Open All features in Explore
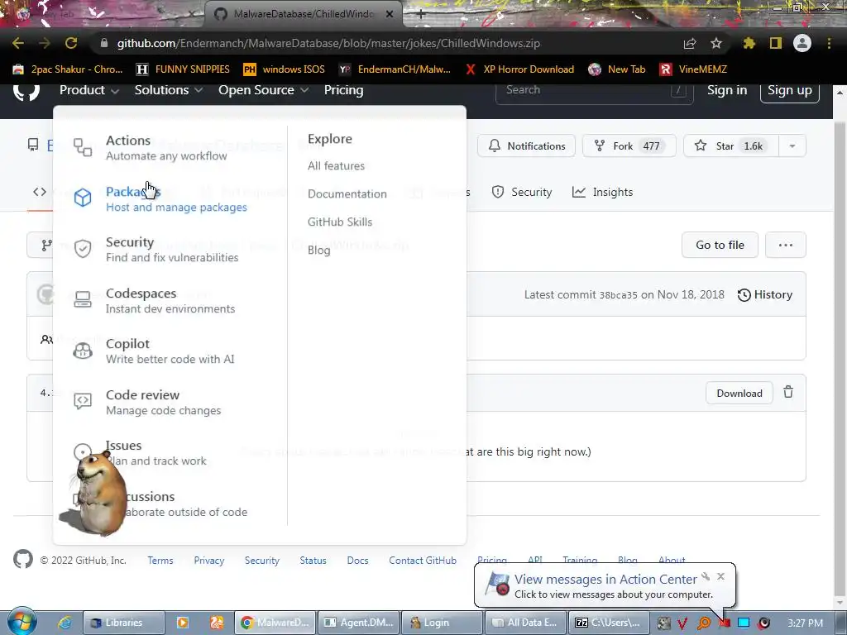The width and height of the screenshot is (847, 635). coord(336,165)
